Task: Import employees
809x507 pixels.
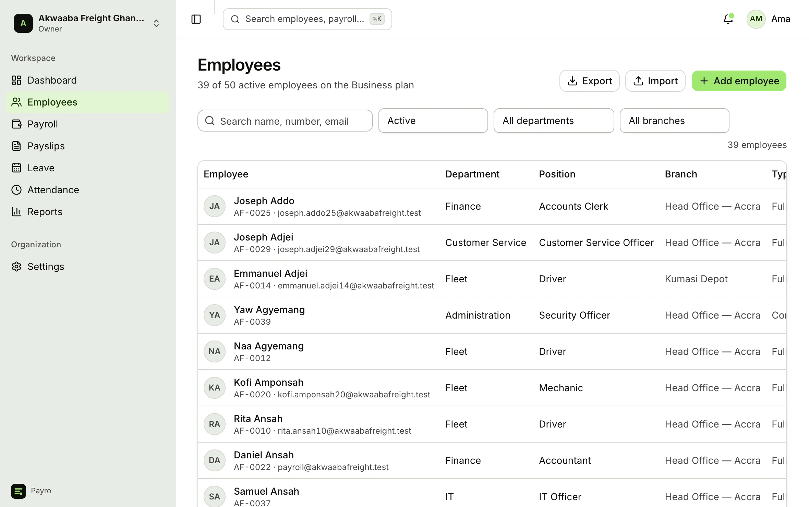Action: [x=655, y=81]
